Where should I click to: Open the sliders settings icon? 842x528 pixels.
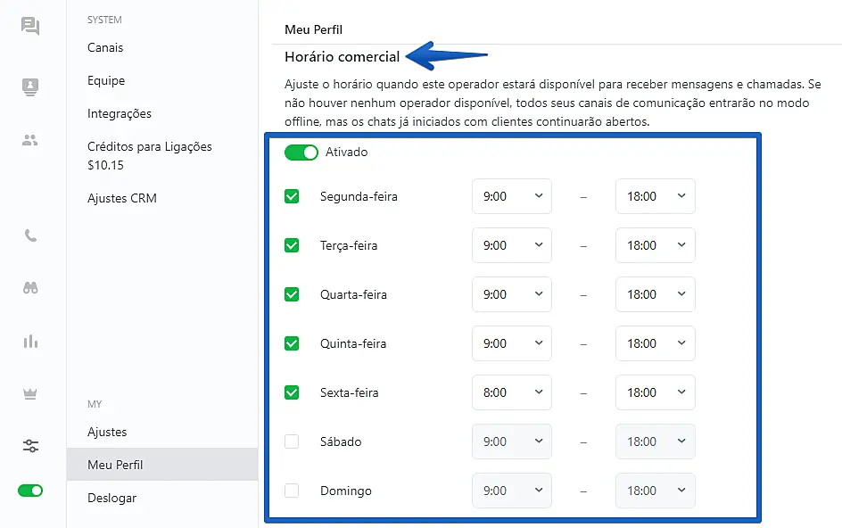30,446
